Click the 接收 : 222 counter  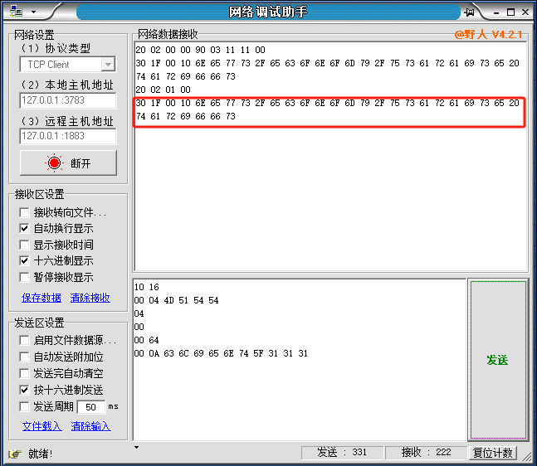coord(427,452)
